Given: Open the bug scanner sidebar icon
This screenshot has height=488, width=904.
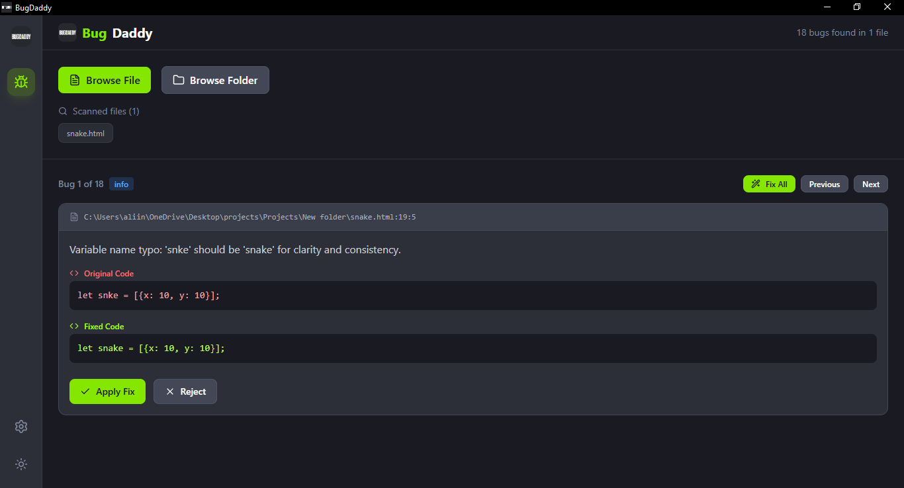Looking at the screenshot, I should (21, 82).
